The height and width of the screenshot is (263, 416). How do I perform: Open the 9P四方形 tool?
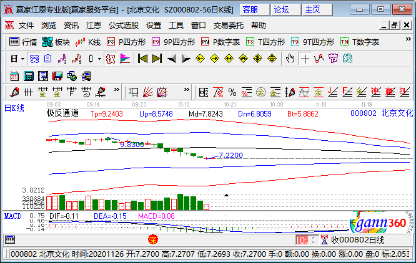pyautogui.click(x=173, y=42)
